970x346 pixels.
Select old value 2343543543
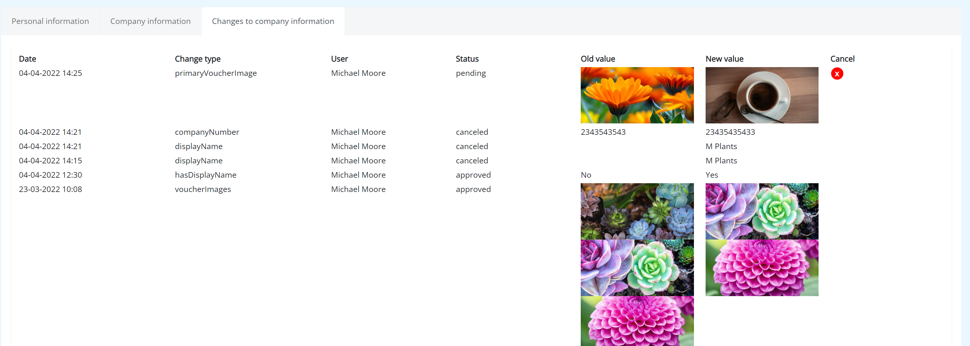click(603, 132)
